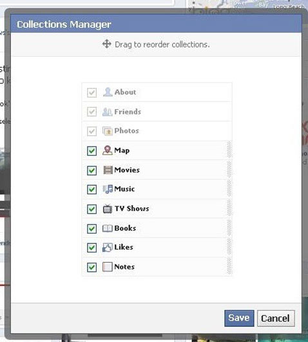Image resolution: width=308 pixels, height=342 pixels.
Task: Uncheck the Movies collection checkbox
Action: coord(91,170)
